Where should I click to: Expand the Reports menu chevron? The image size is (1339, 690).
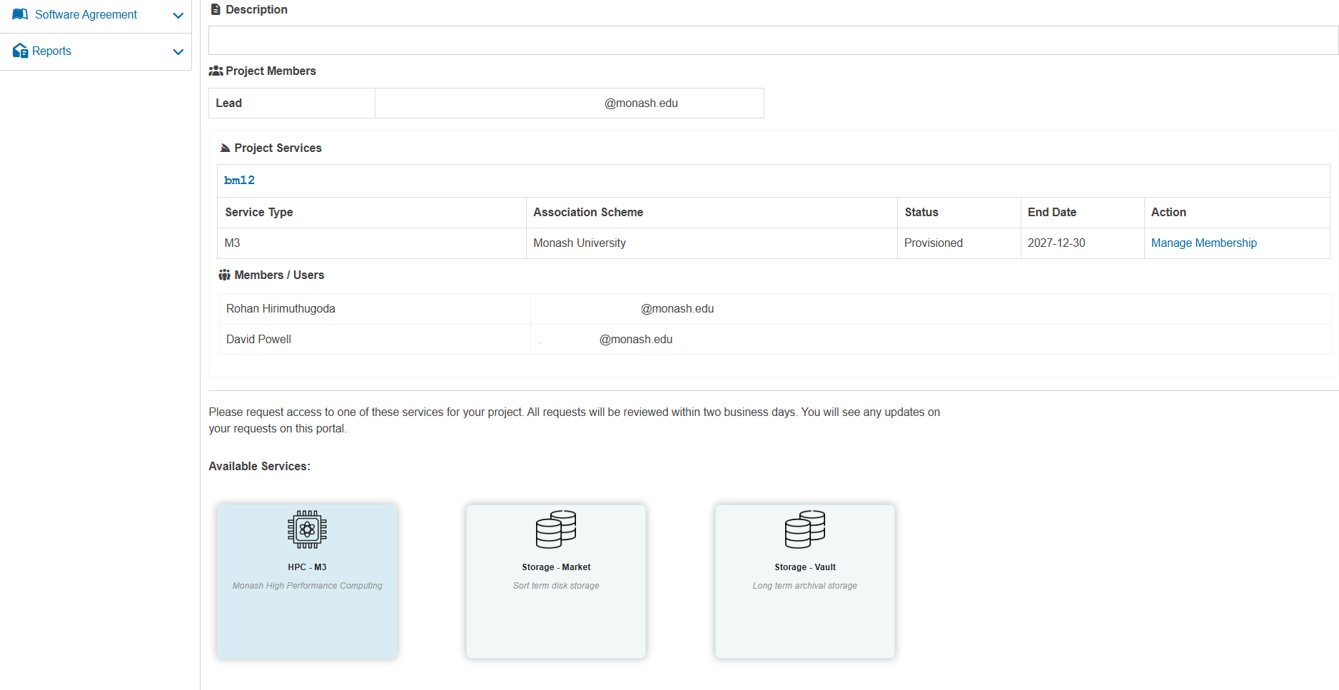(178, 51)
